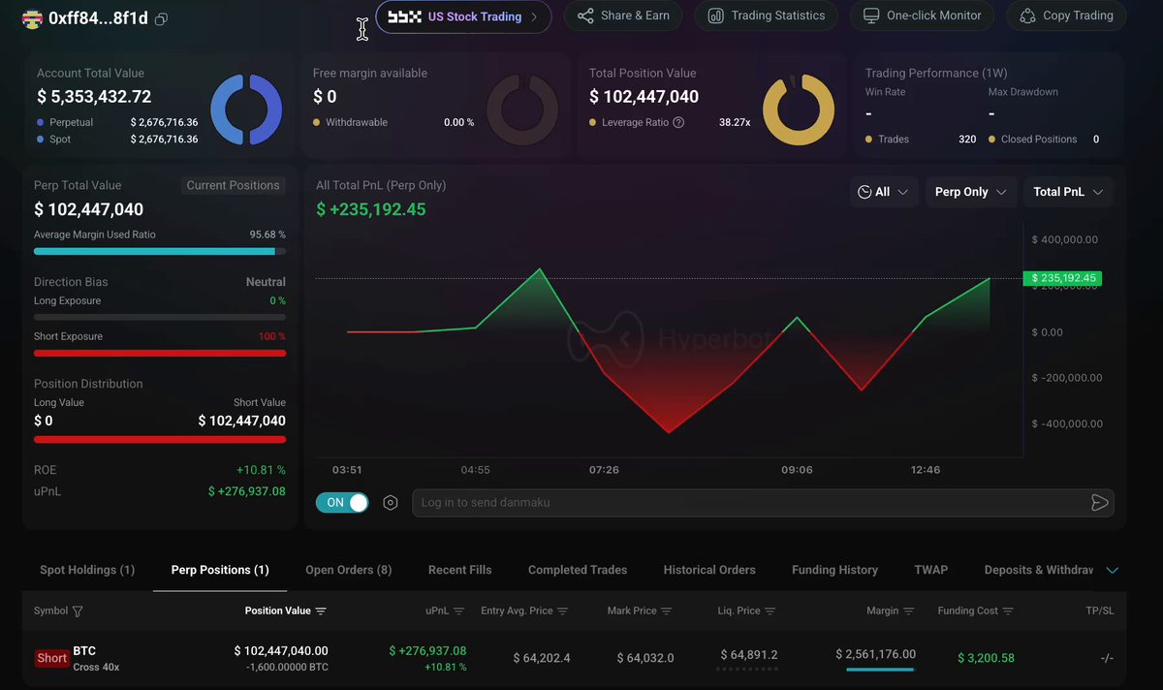
Task: Click the liquidation price $ 64,891.2
Action: pos(749,655)
